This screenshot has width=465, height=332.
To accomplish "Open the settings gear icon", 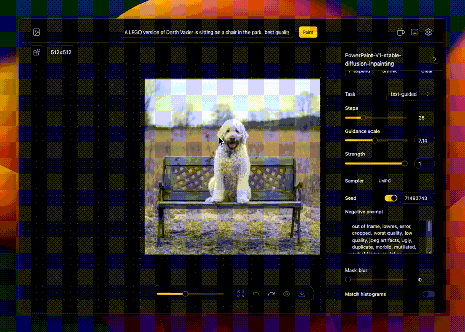I will pyautogui.click(x=428, y=32).
